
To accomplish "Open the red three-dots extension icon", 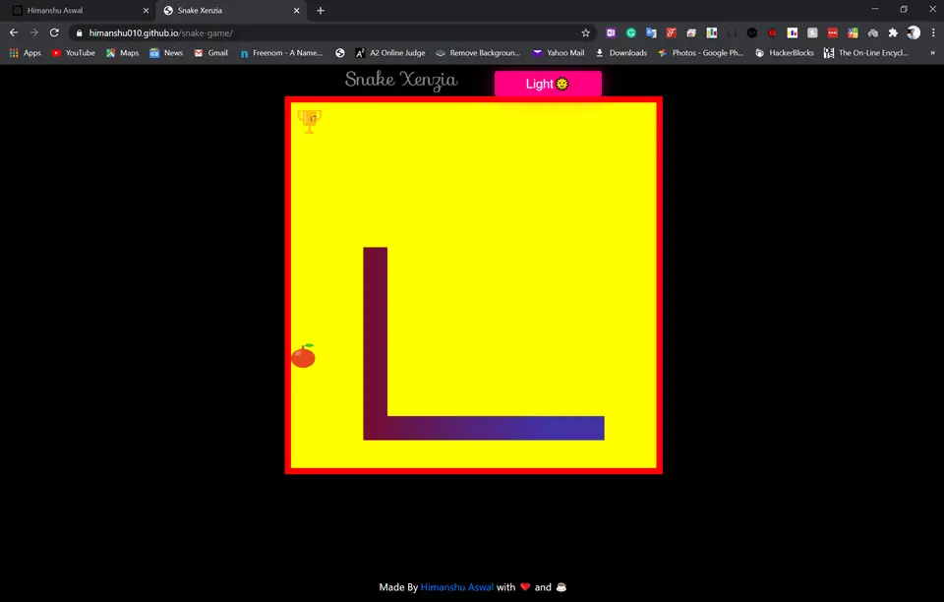I will tap(833, 33).
